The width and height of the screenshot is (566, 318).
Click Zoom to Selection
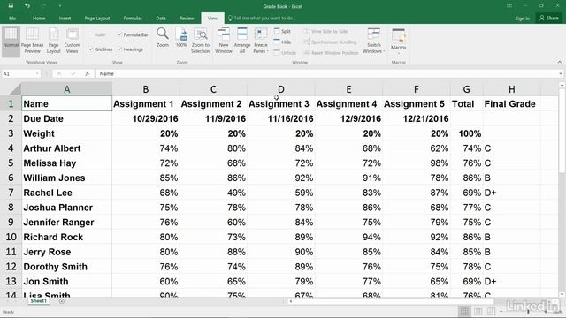tap(201, 41)
